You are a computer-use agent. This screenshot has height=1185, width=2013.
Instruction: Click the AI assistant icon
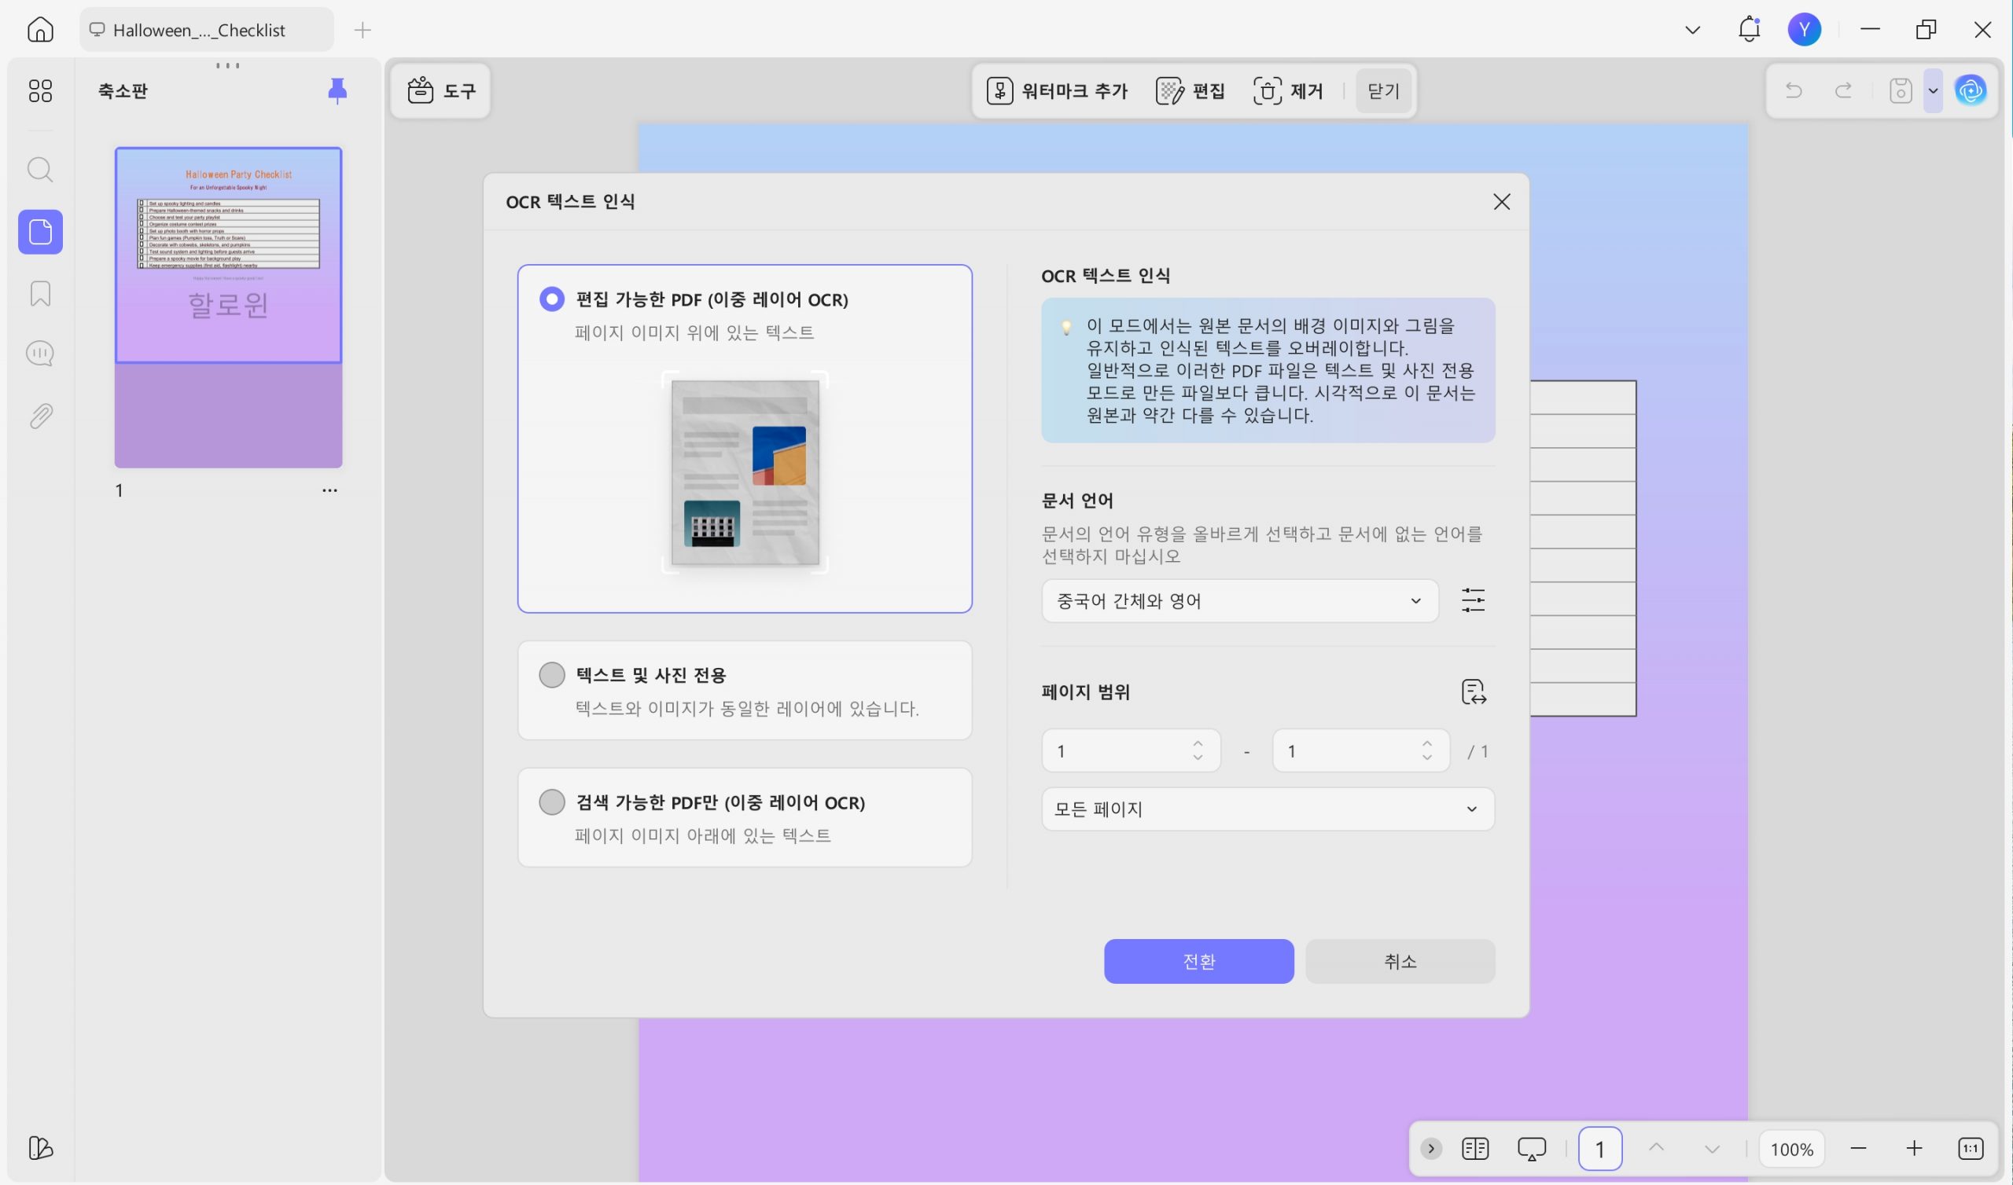[x=1971, y=90]
